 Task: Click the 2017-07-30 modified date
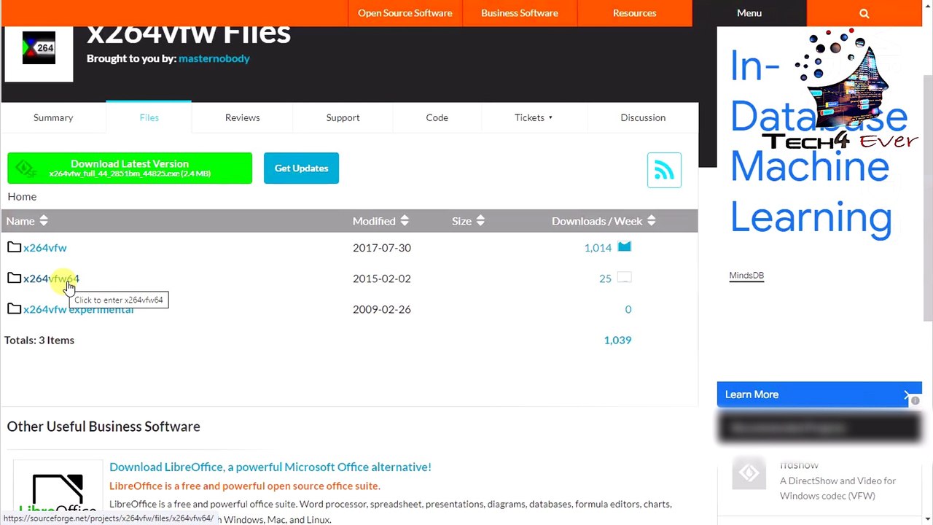tap(382, 248)
